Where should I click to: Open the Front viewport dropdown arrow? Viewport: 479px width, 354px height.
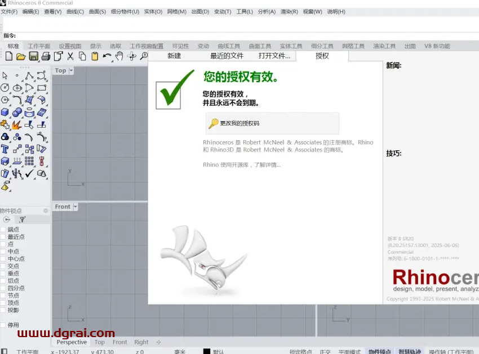click(76, 207)
